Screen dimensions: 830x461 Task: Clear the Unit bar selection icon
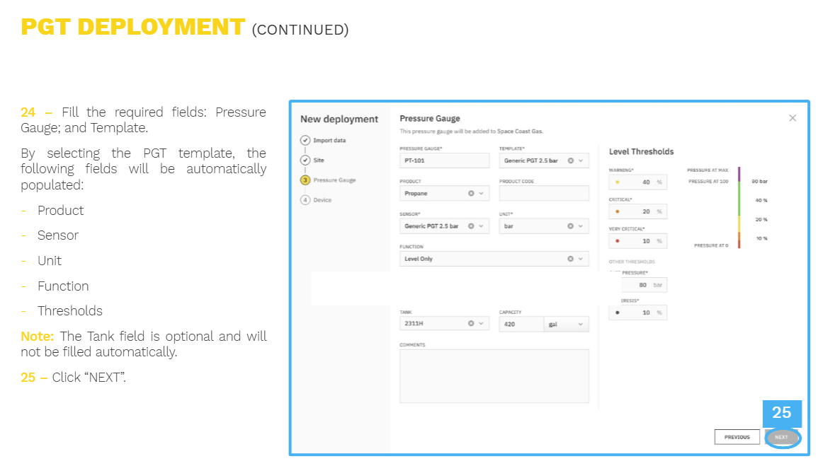coord(571,226)
